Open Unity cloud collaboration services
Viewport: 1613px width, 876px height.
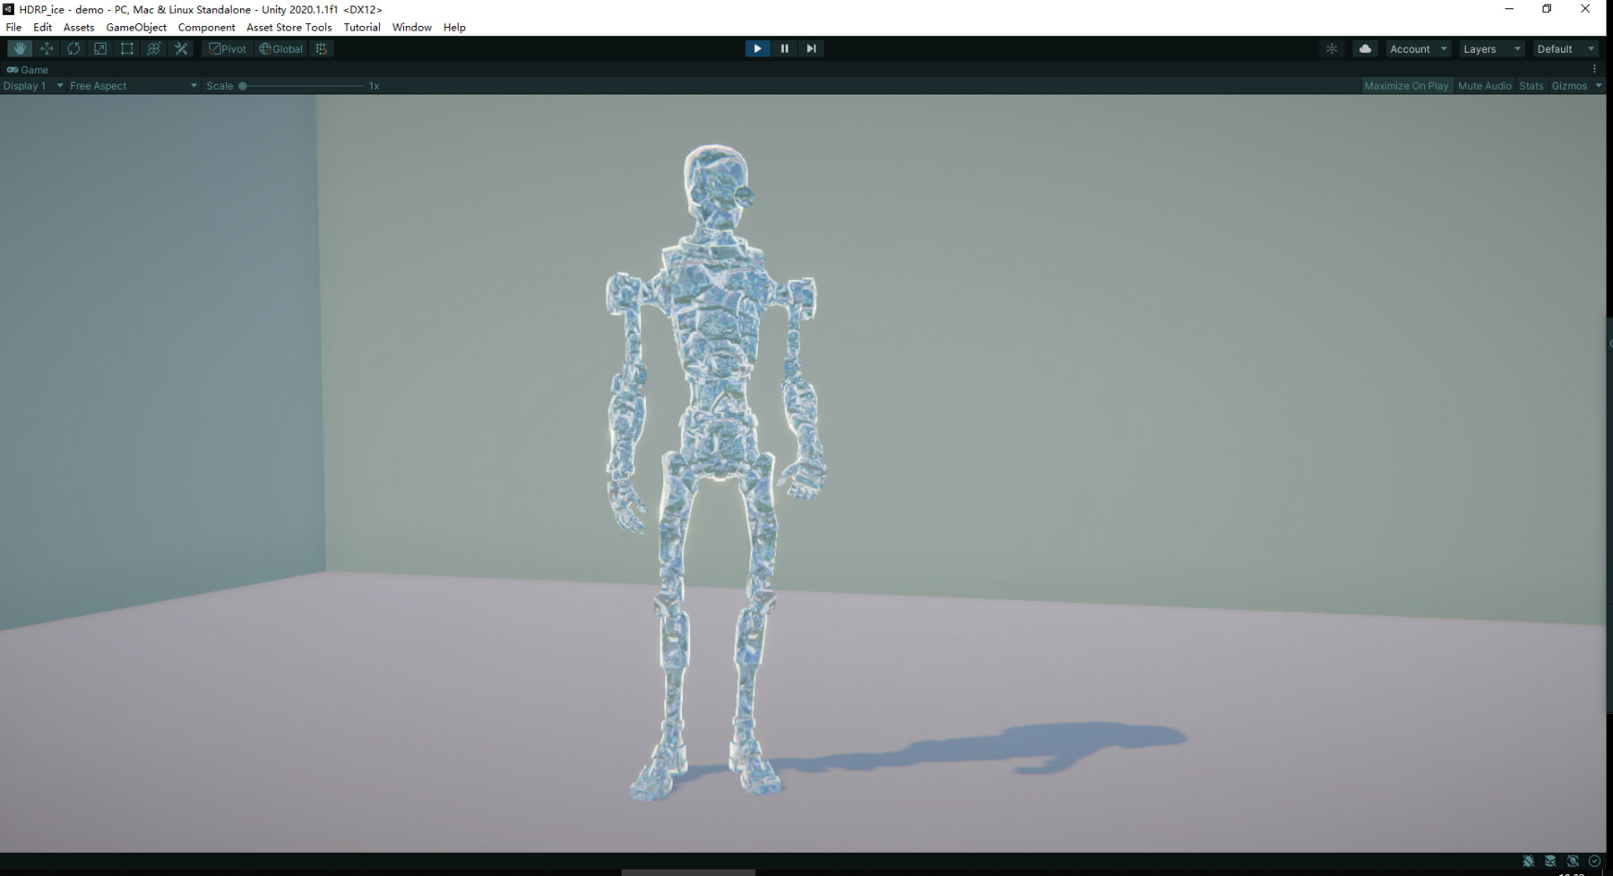(x=1364, y=48)
